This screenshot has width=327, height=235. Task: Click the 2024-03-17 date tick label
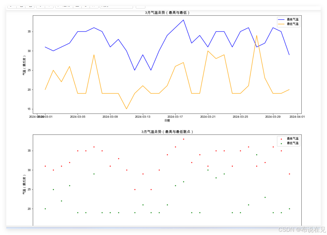(175, 117)
